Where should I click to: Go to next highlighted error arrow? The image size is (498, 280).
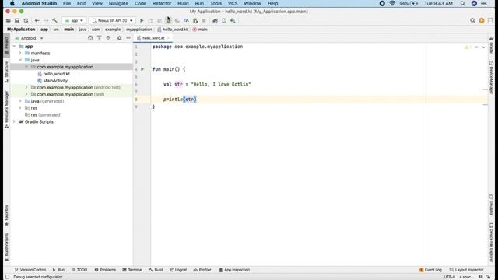pos(483,47)
